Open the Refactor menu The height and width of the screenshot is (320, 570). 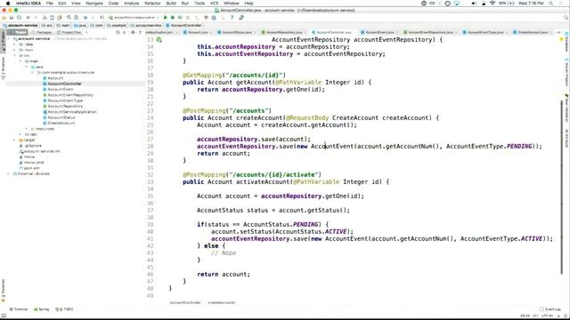(x=152, y=4)
